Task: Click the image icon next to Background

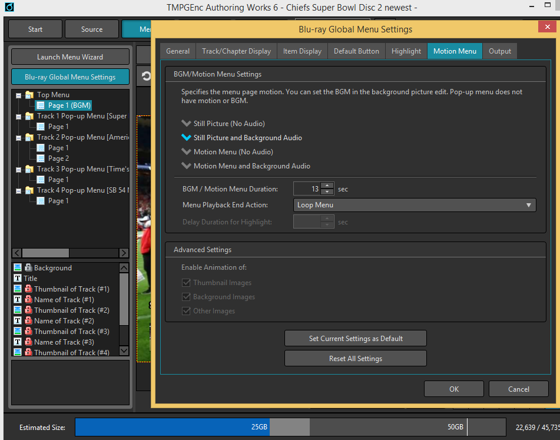Action: tap(18, 267)
